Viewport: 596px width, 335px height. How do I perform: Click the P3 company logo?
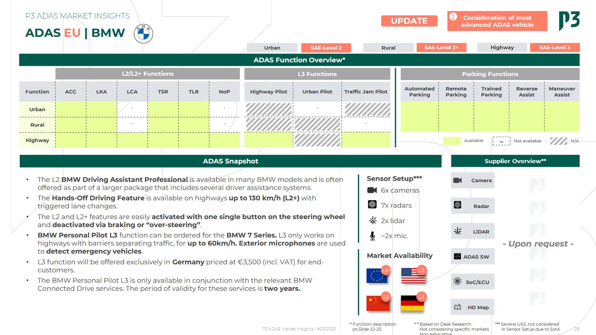click(569, 21)
